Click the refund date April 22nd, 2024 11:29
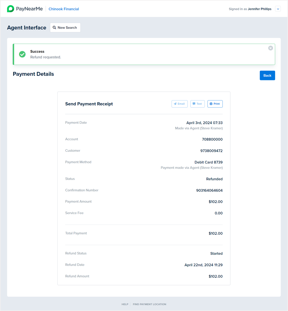The image size is (288, 311). (x=203, y=265)
